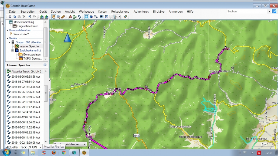Open Firefox from the taskbar
Viewport: 278px width, 156px height.
tap(54, 152)
